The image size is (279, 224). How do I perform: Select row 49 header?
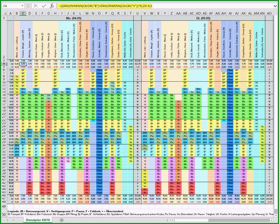[4, 206]
